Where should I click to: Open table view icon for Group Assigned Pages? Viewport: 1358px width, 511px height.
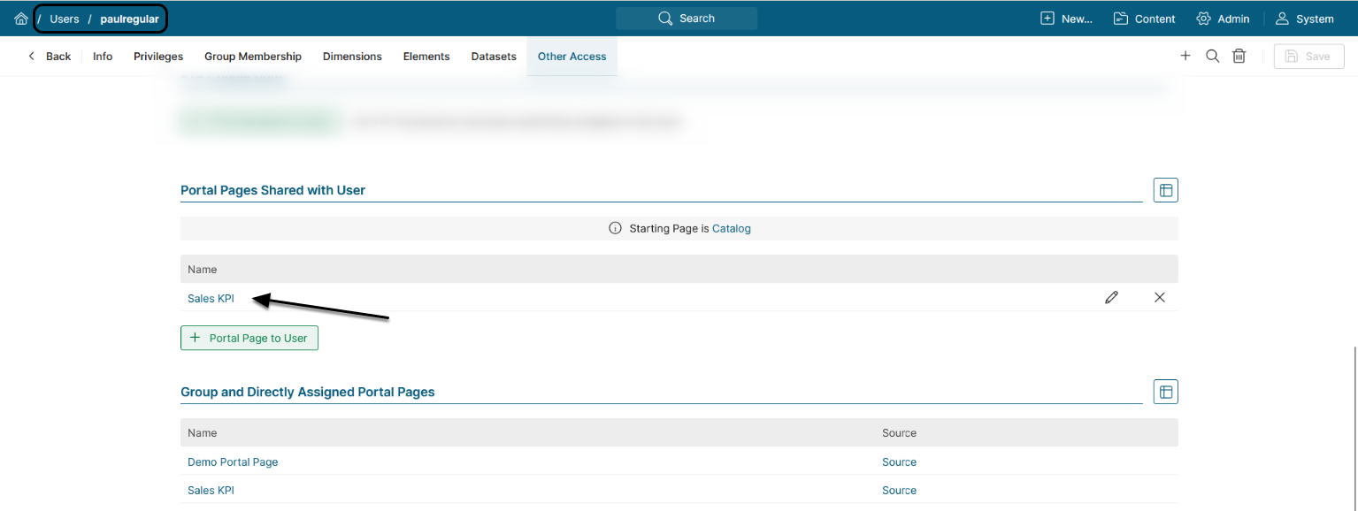[x=1165, y=392]
